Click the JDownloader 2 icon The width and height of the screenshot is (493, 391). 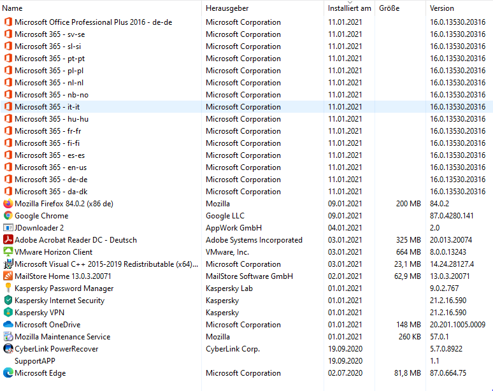click(x=8, y=227)
